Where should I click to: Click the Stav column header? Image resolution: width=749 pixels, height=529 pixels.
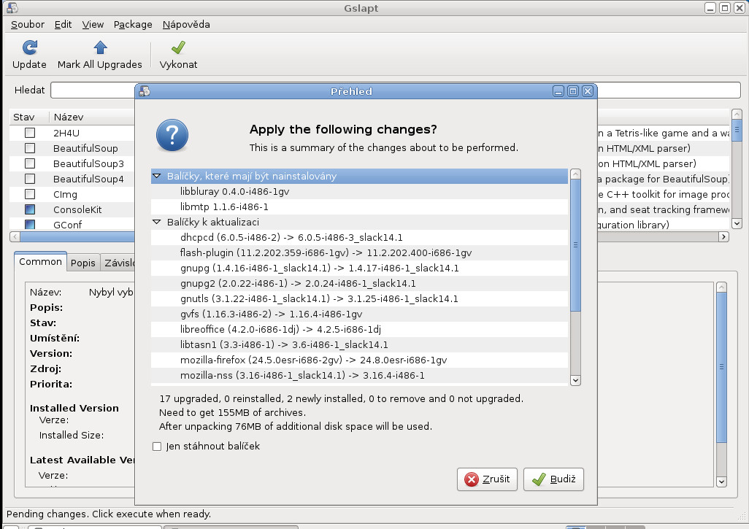coord(28,117)
